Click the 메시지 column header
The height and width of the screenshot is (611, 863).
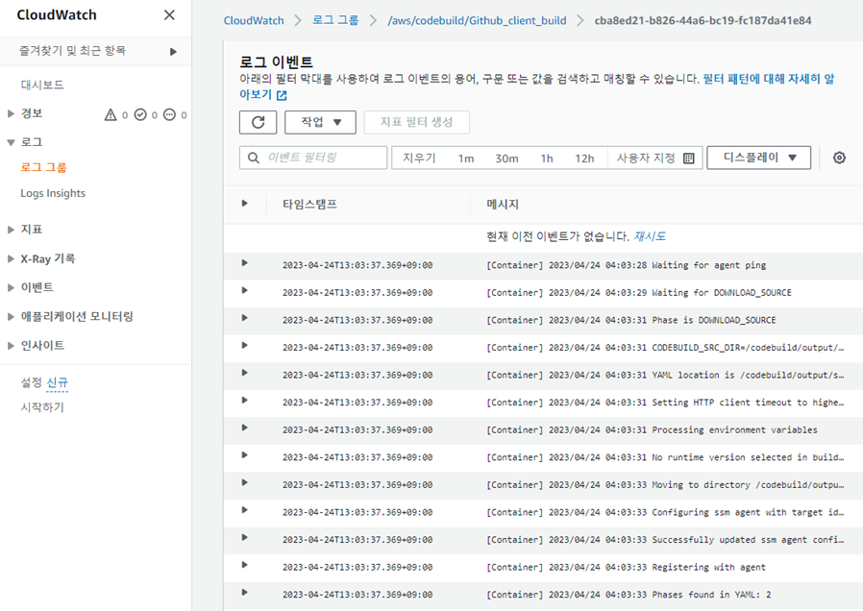[503, 204]
